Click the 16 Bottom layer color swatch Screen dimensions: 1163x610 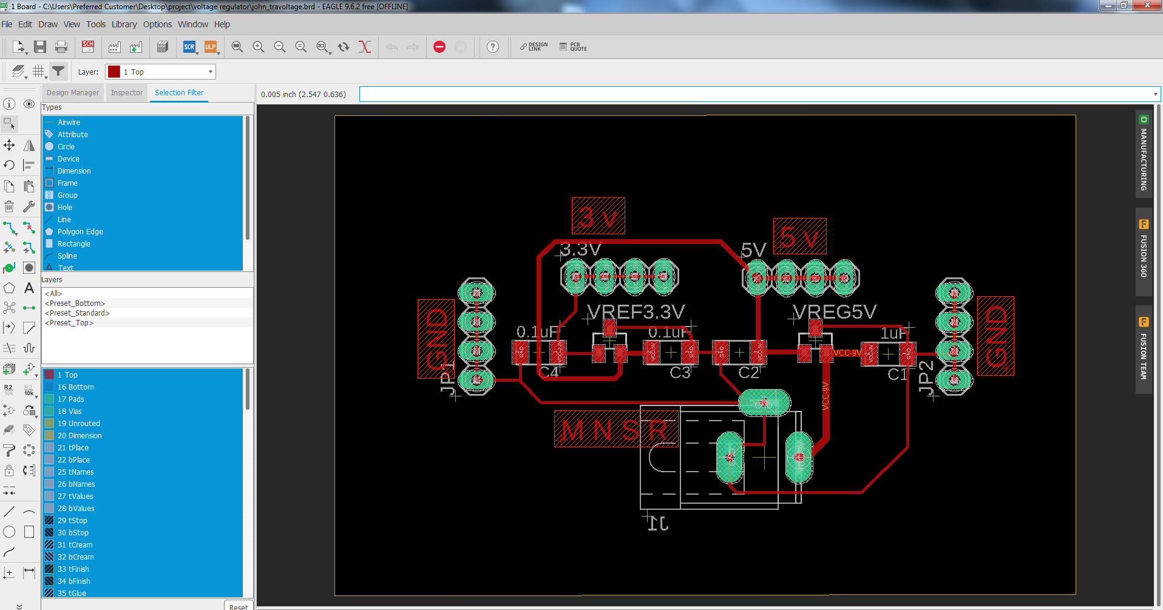pyautogui.click(x=50, y=387)
